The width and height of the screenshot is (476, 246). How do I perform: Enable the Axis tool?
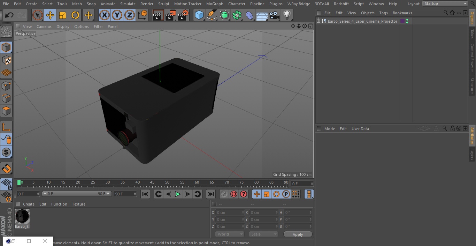(x=6, y=127)
